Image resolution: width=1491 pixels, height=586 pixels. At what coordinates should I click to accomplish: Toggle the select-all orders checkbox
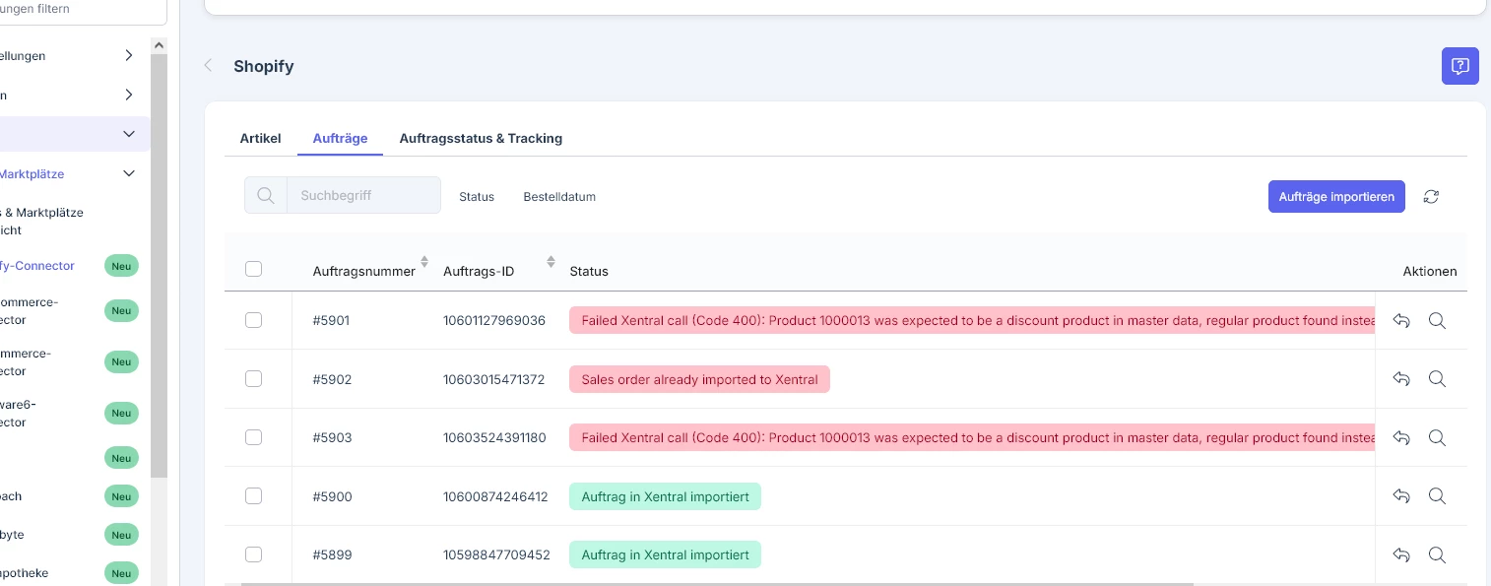(x=253, y=269)
